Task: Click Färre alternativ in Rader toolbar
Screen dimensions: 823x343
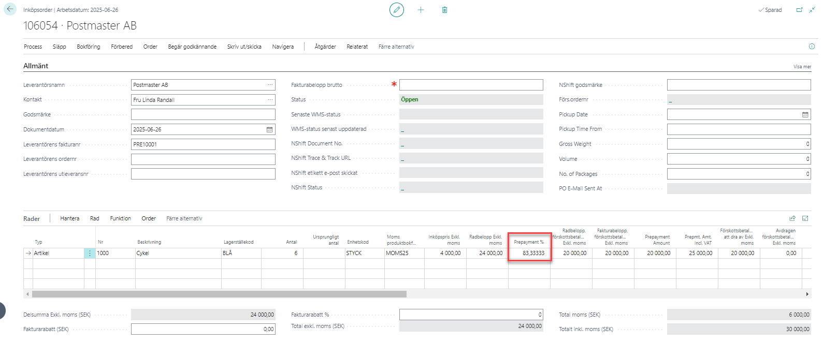Action: [184, 218]
